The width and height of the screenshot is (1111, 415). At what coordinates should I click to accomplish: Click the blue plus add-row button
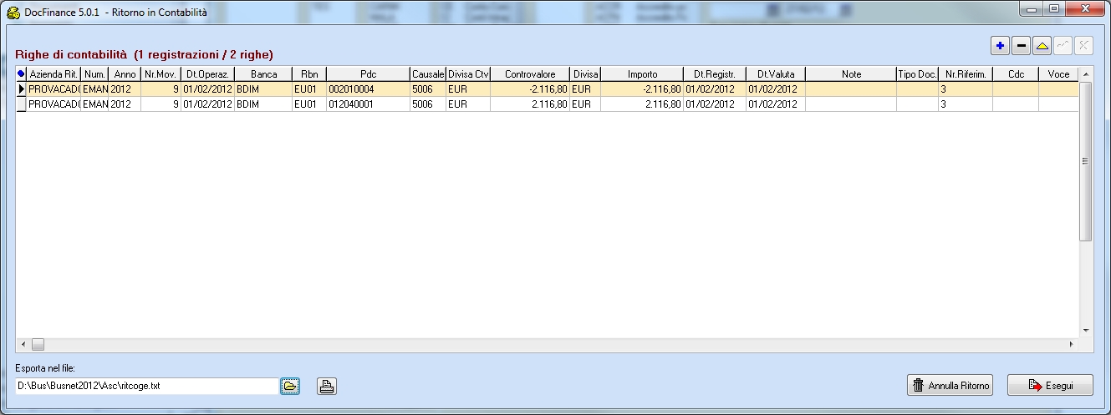pyautogui.click(x=999, y=46)
